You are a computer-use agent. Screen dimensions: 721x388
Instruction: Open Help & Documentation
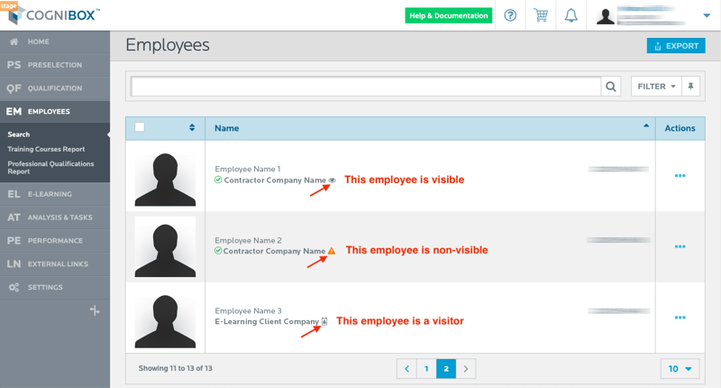pos(448,15)
